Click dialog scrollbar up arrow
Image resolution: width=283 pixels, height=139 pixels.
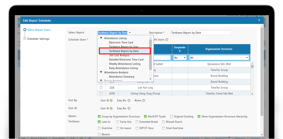tap(262, 26)
